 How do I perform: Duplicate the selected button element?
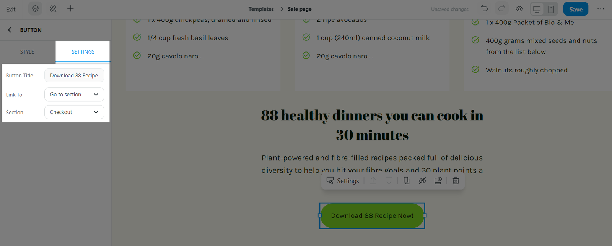[406, 181]
